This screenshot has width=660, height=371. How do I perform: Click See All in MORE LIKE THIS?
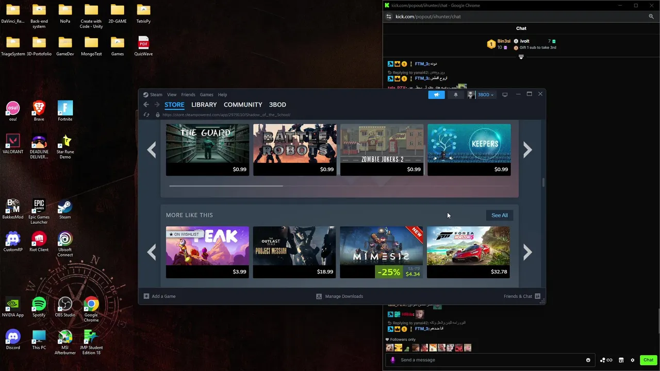(x=499, y=215)
